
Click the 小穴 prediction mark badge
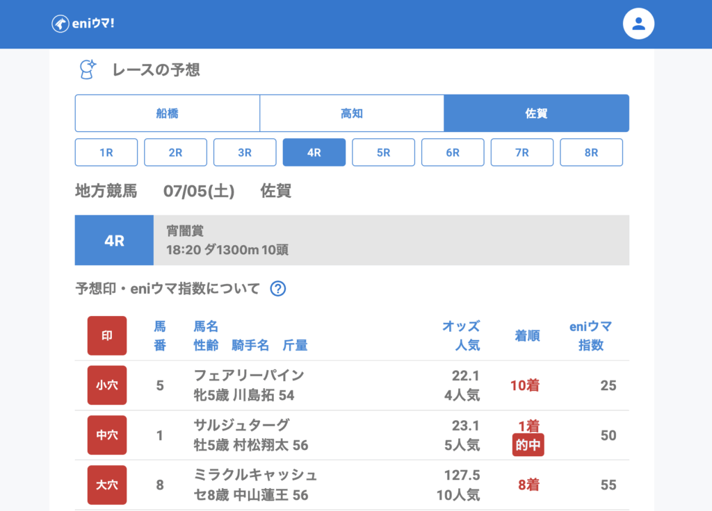pyautogui.click(x=107, y=385)
